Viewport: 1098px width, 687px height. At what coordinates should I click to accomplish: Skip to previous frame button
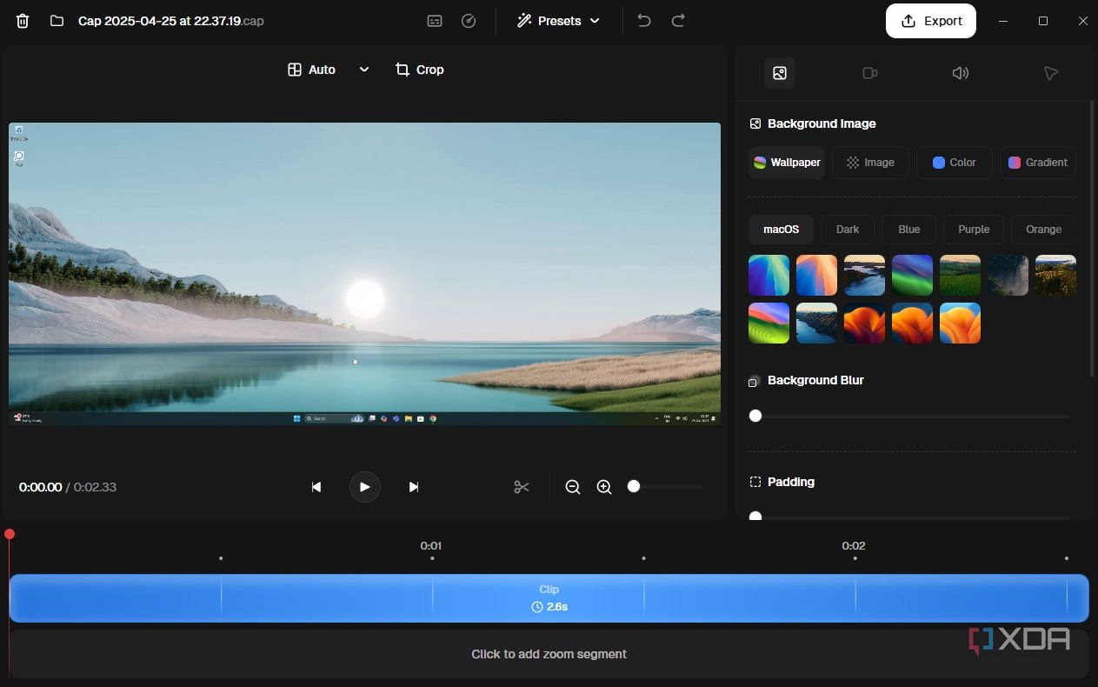pyautogui.click(x=316, y=487)
